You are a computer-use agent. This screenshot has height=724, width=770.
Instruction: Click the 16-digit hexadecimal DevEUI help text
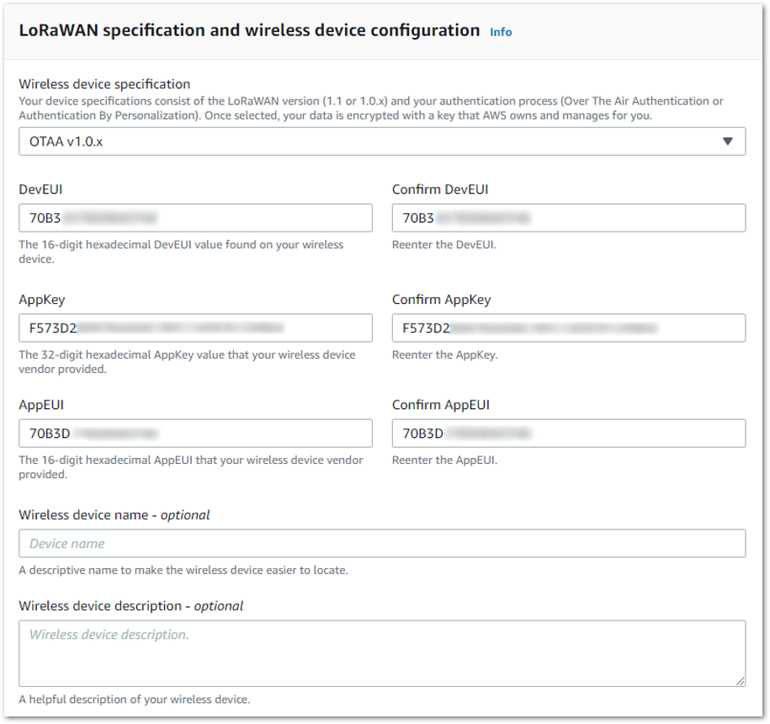tap(181, 252)
